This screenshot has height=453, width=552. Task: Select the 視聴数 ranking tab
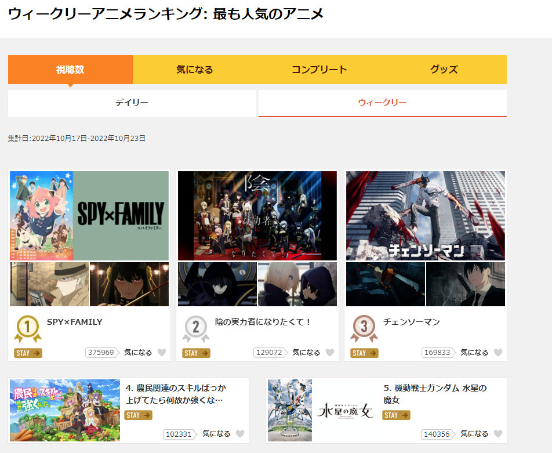click(x=70, y=70)
